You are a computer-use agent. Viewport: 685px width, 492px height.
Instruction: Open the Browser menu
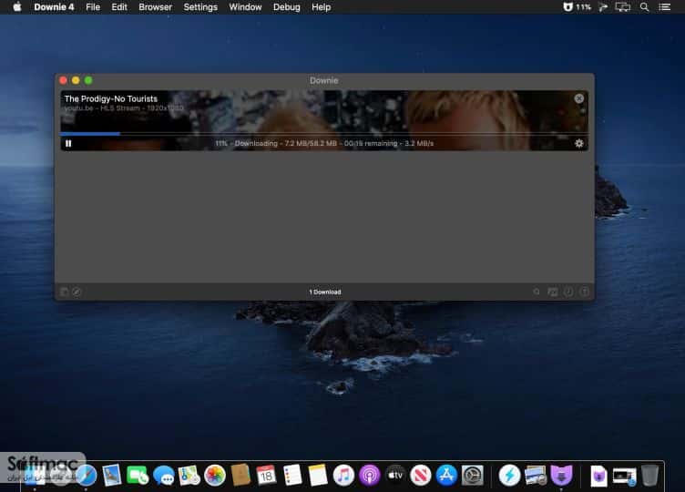155,7
